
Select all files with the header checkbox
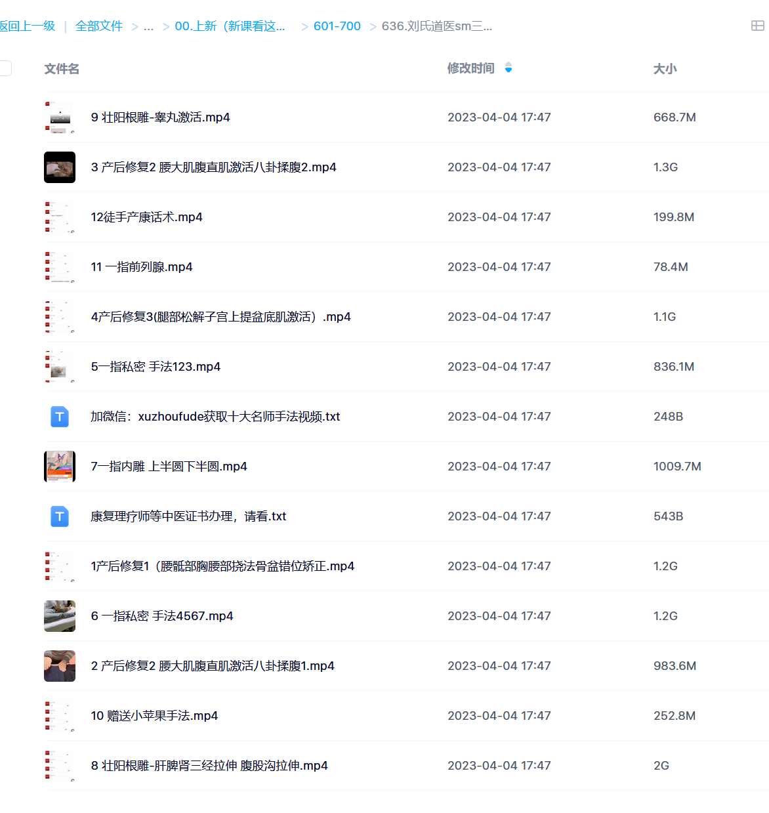tap(5, 68)
